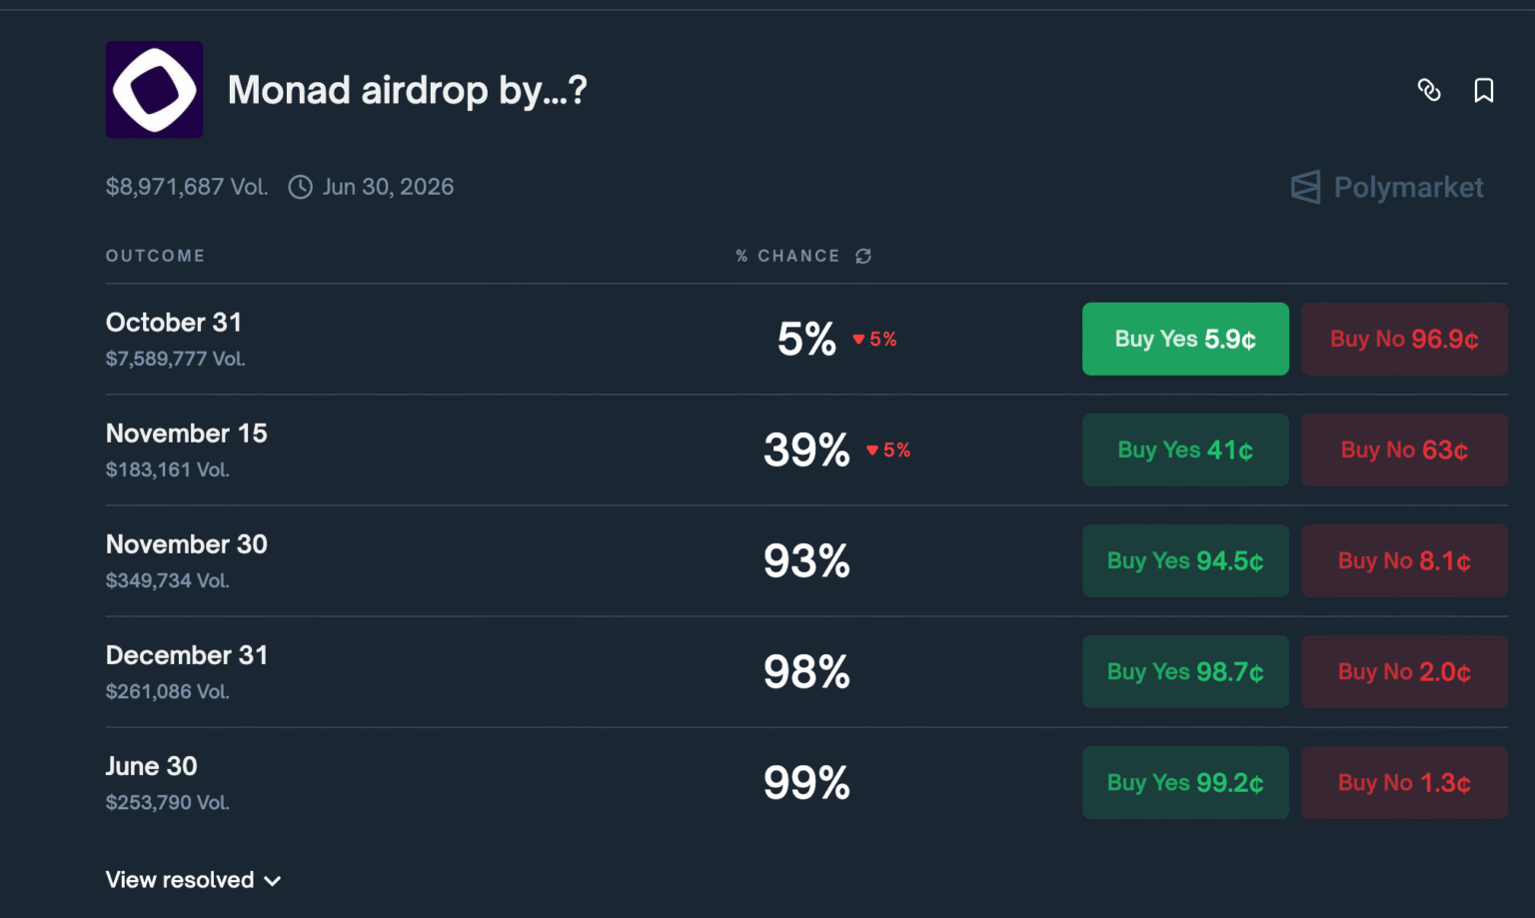
Task: Buy Yes at 5.9¢ for October 31
Action: (1185, 339)
